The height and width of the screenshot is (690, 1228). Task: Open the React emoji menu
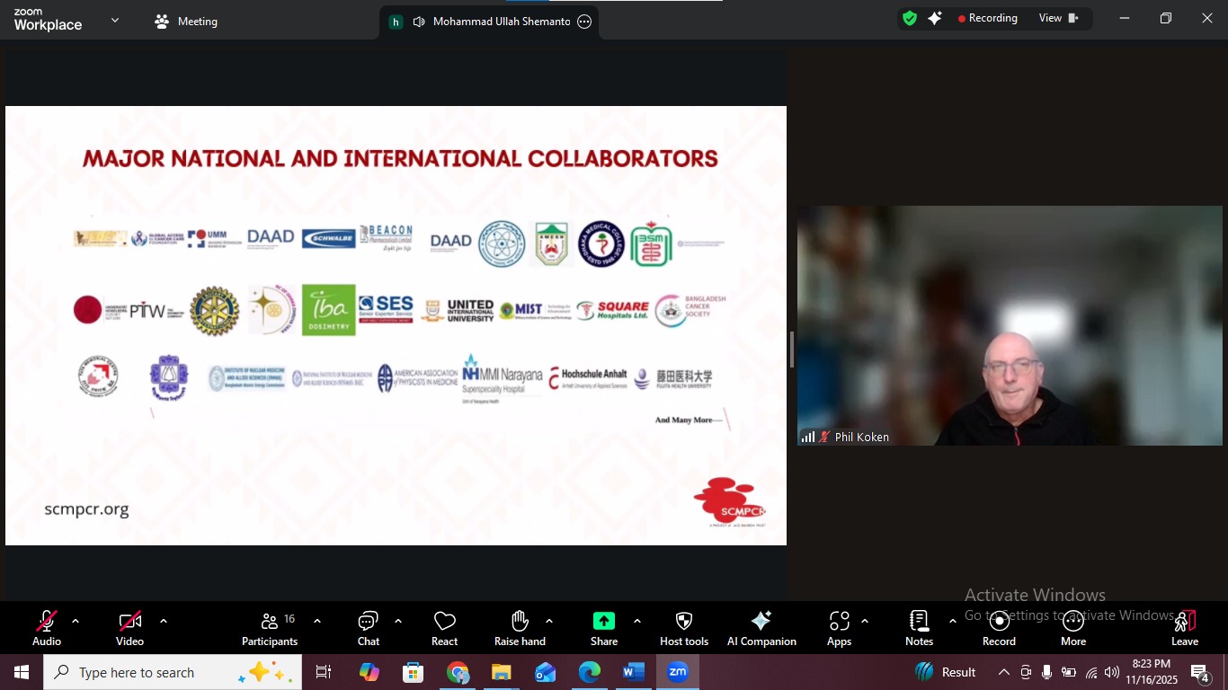coord(444,628)
